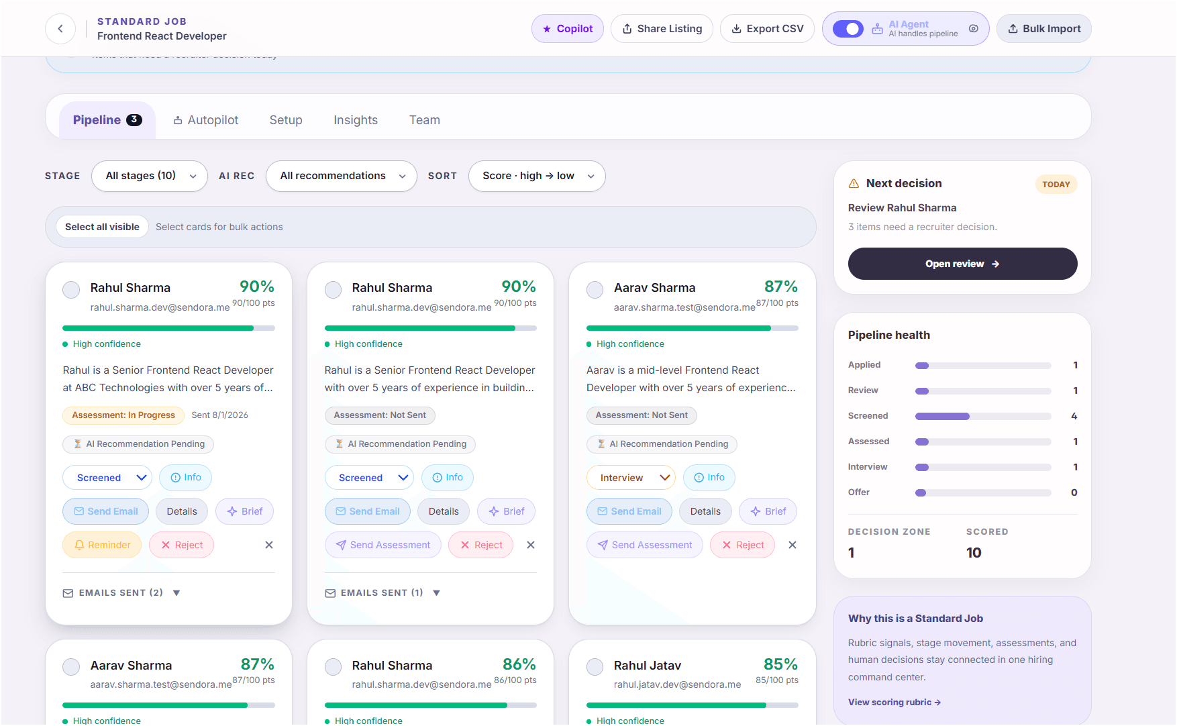Click the Pipeline count badge 3

click(134, 119)
